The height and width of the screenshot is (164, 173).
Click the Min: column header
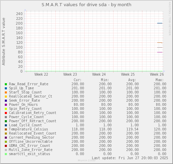pos(105,80)
